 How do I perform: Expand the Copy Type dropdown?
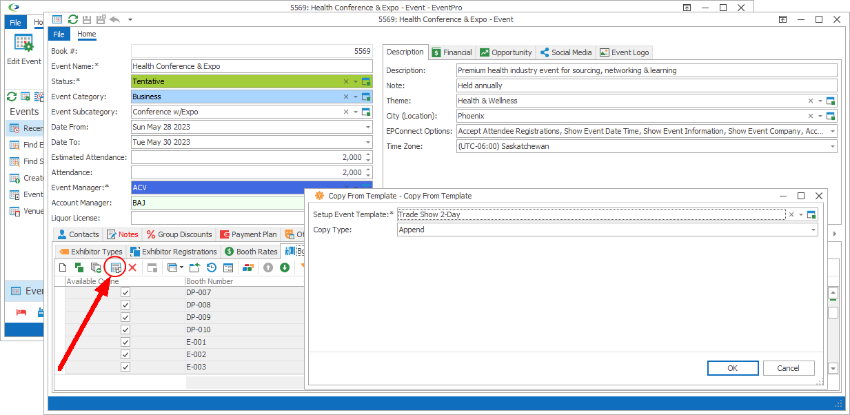[813, 230]
